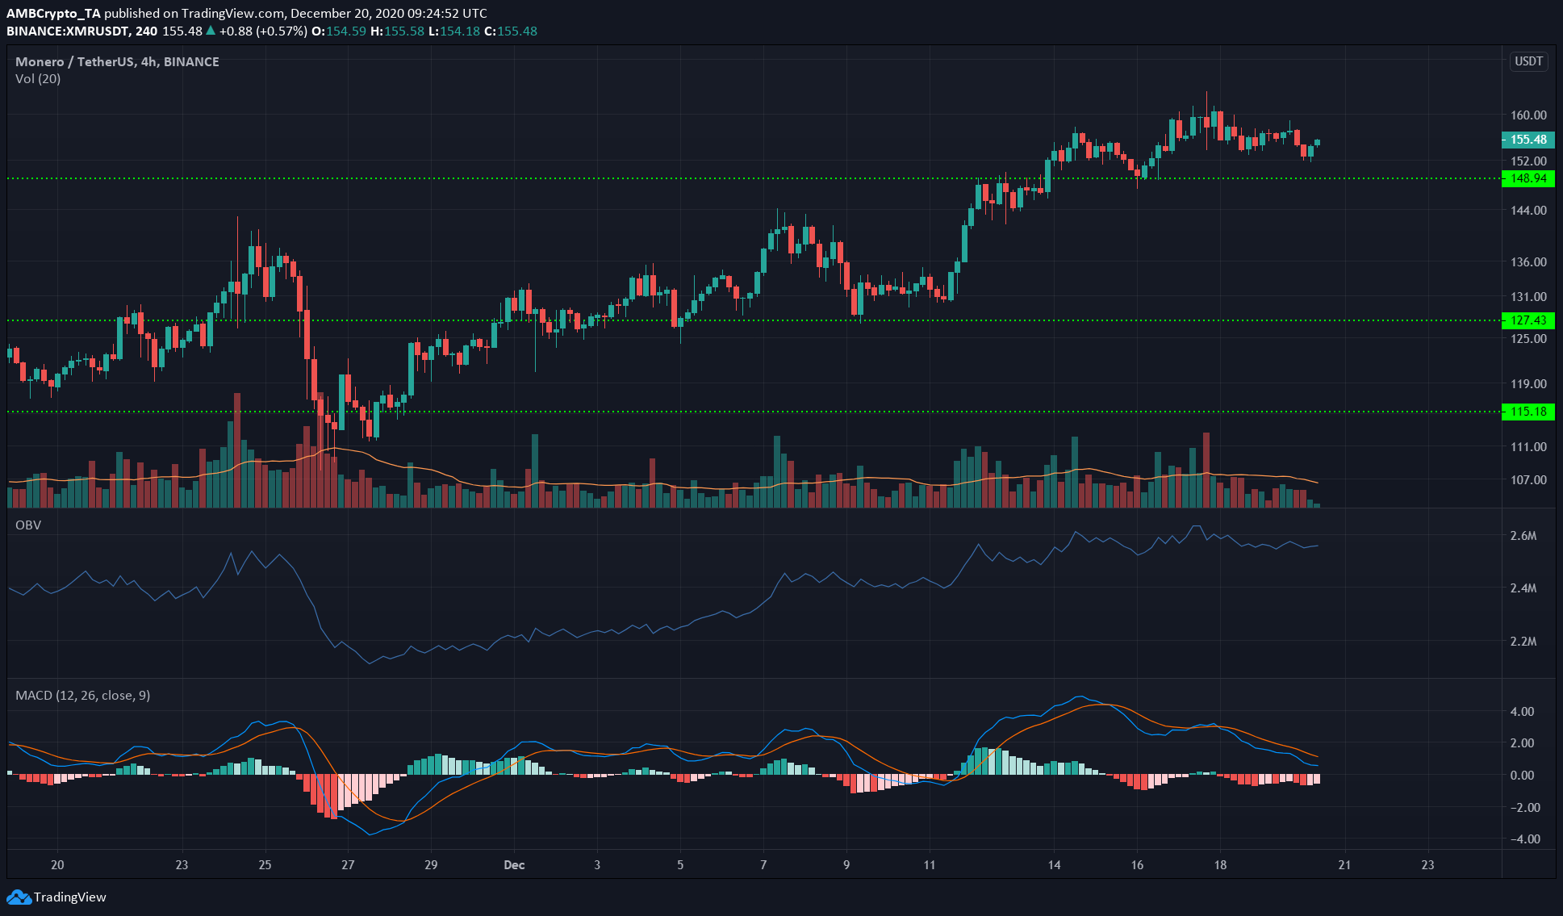Screen dimensions: 1563x916
Task: Select the USDT currency label
Action: 1528,61
